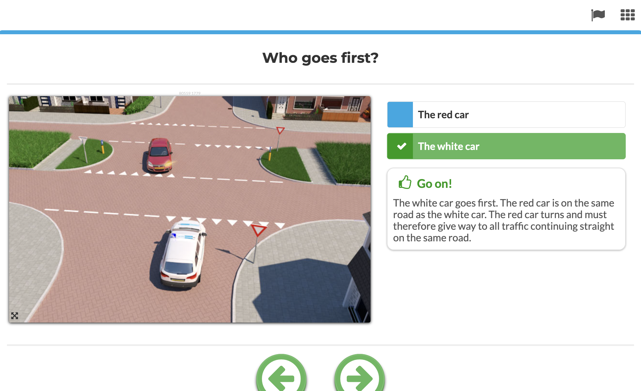Click the thumbs-up icon beside Go on!

[x=405, y=182]
